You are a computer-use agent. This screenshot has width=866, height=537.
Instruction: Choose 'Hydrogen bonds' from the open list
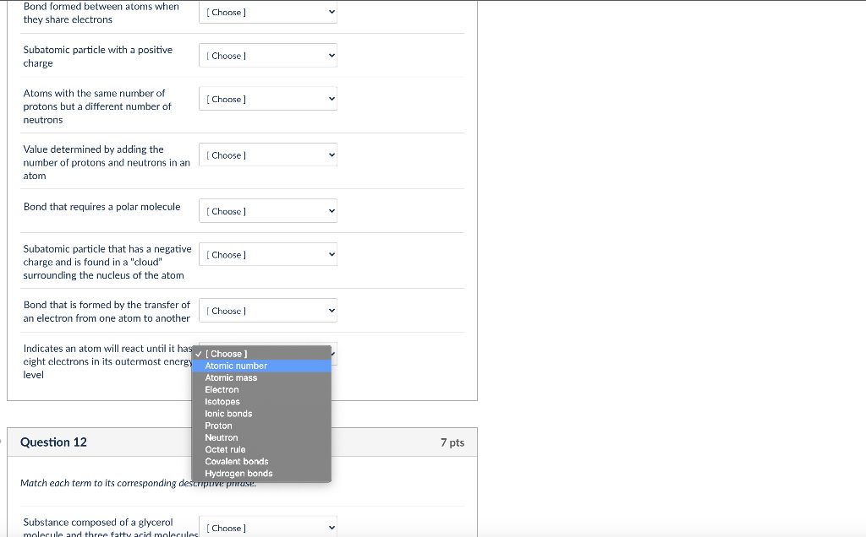coord(261,474)
